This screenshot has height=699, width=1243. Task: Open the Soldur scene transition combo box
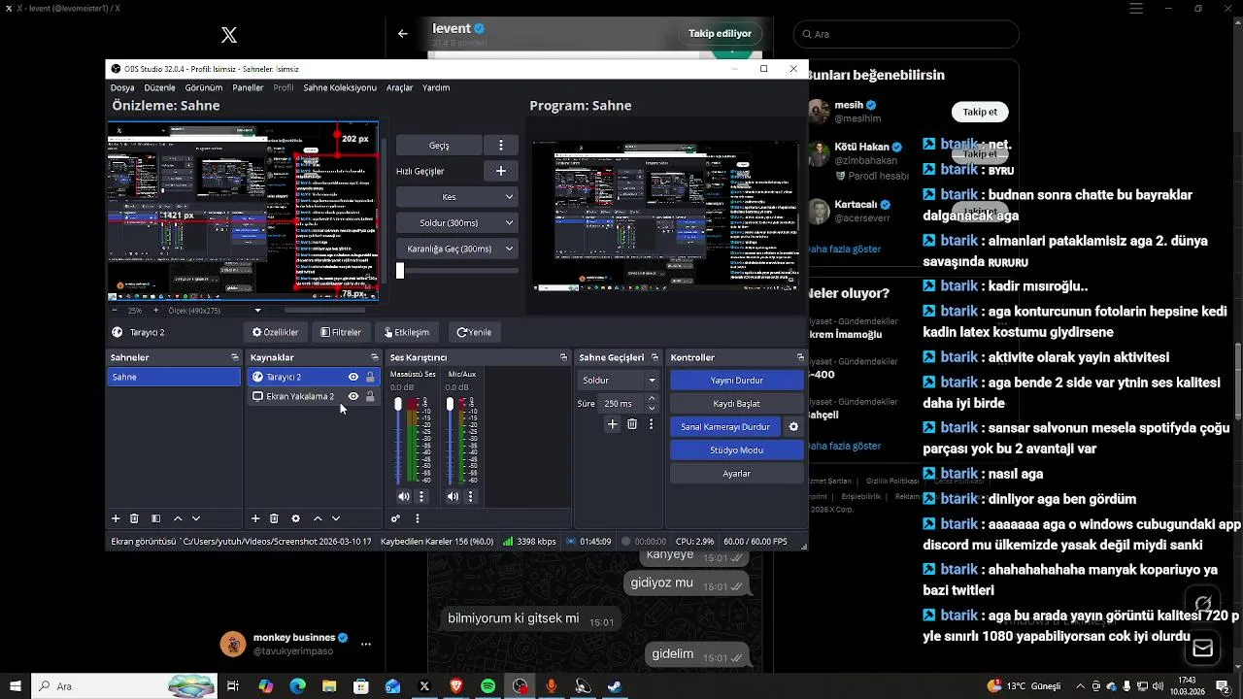[619, 381]
